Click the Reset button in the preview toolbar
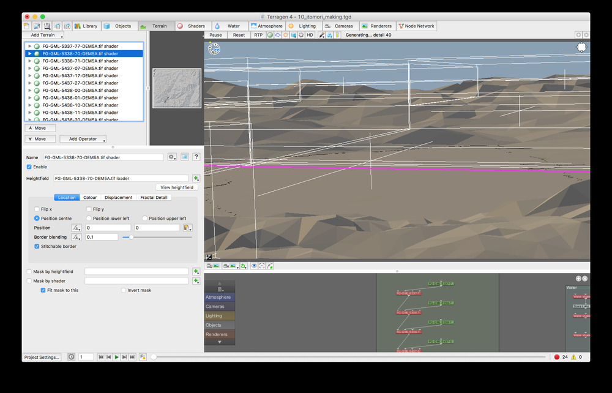Screen dimensions: 612x393 pyautogui.click(x=239, y=35)
